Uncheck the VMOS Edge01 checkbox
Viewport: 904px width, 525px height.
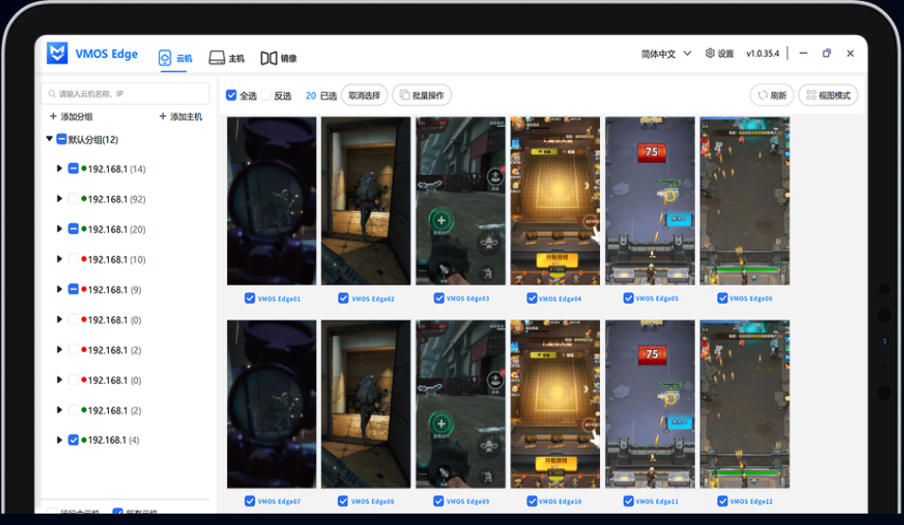(250, 298)
